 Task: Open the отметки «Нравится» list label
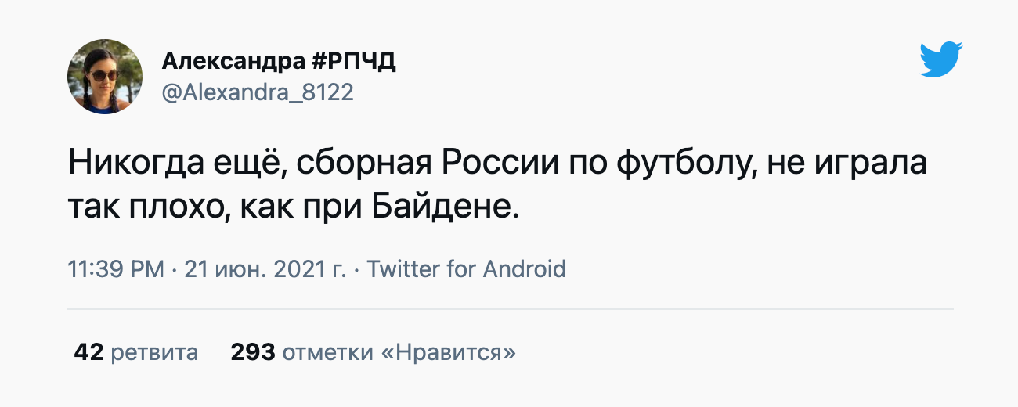[399, 352]
